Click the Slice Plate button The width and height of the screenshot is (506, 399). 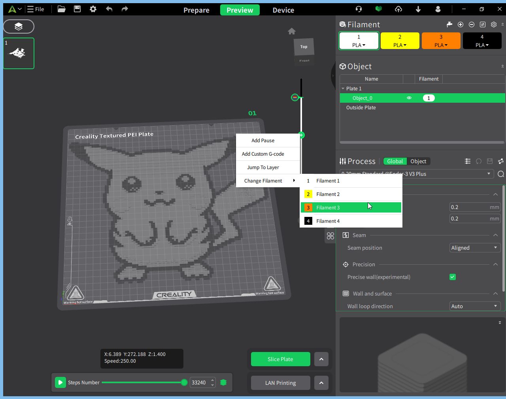click(x=281, y=359)
